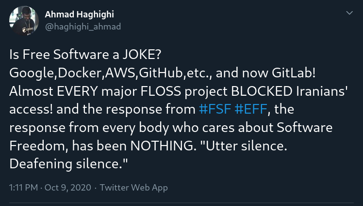Viewport: 363px width, 206px height.
Task: Click the Oct 9, 2020 date
Action: [68, 187]
